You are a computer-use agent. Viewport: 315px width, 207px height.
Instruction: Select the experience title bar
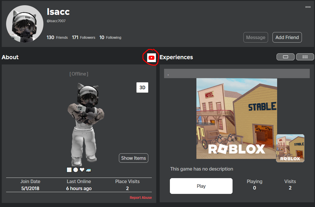(237, 74)
